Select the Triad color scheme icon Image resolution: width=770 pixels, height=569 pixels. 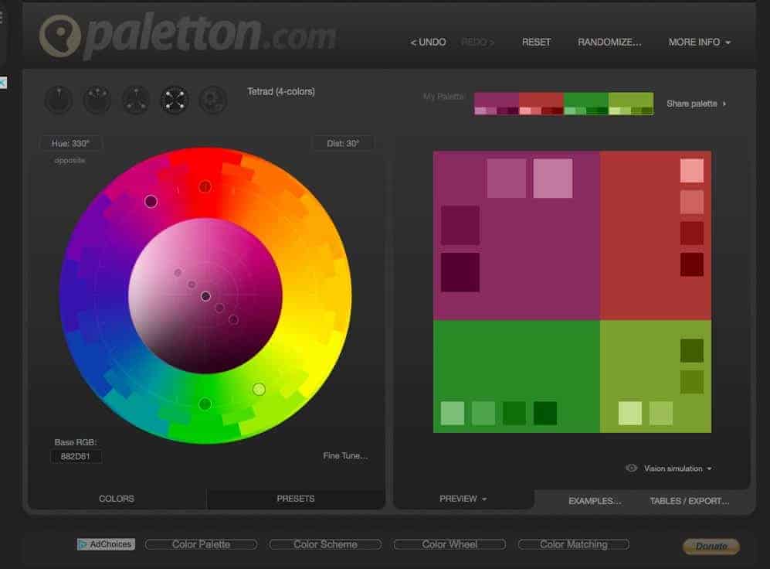tap(136, 100)
